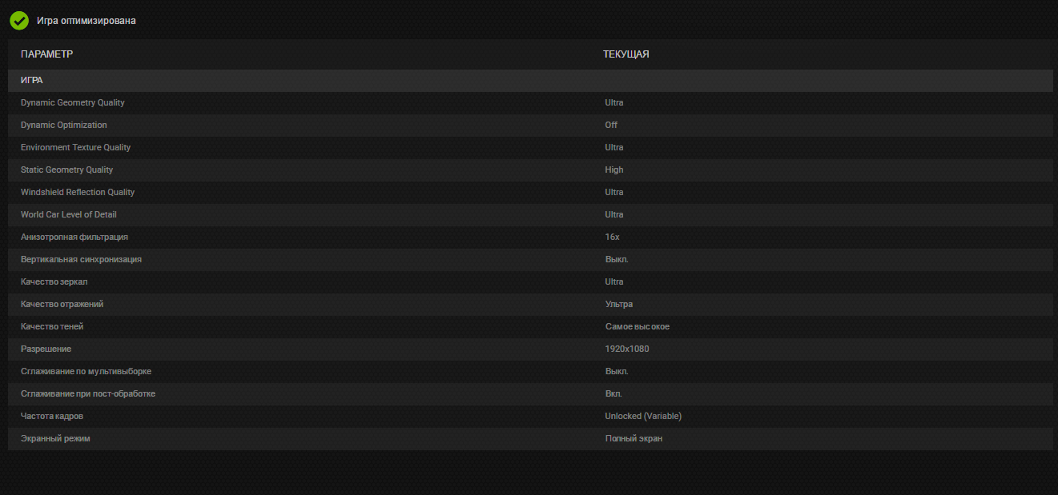Select the ИГРА section header row
Viewport: 1058px width, 495px height.
pyautogui.click(x=32, y=81)
